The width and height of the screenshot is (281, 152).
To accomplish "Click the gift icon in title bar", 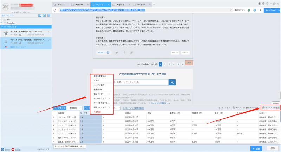I will click(259, 4).
